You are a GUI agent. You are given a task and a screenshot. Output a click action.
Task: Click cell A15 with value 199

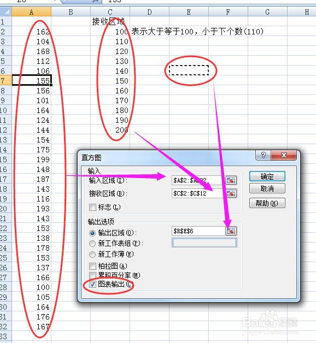pyautogui.click(x=31, y=159)
